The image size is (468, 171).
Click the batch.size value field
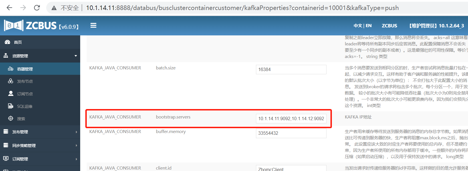(291, 69)
